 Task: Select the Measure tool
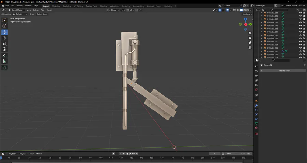pos(4,62)
